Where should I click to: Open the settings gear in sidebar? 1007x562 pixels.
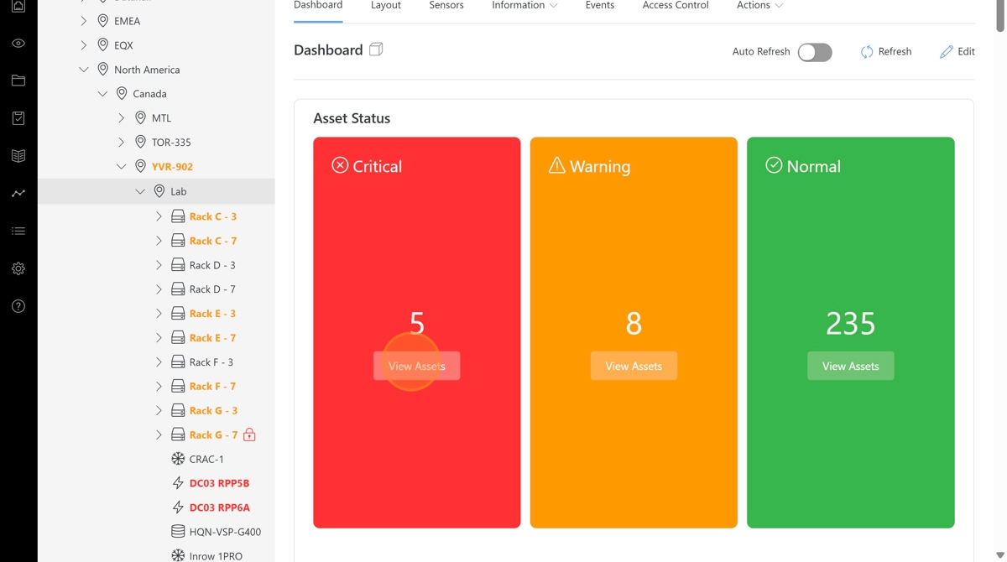(18, 269)
